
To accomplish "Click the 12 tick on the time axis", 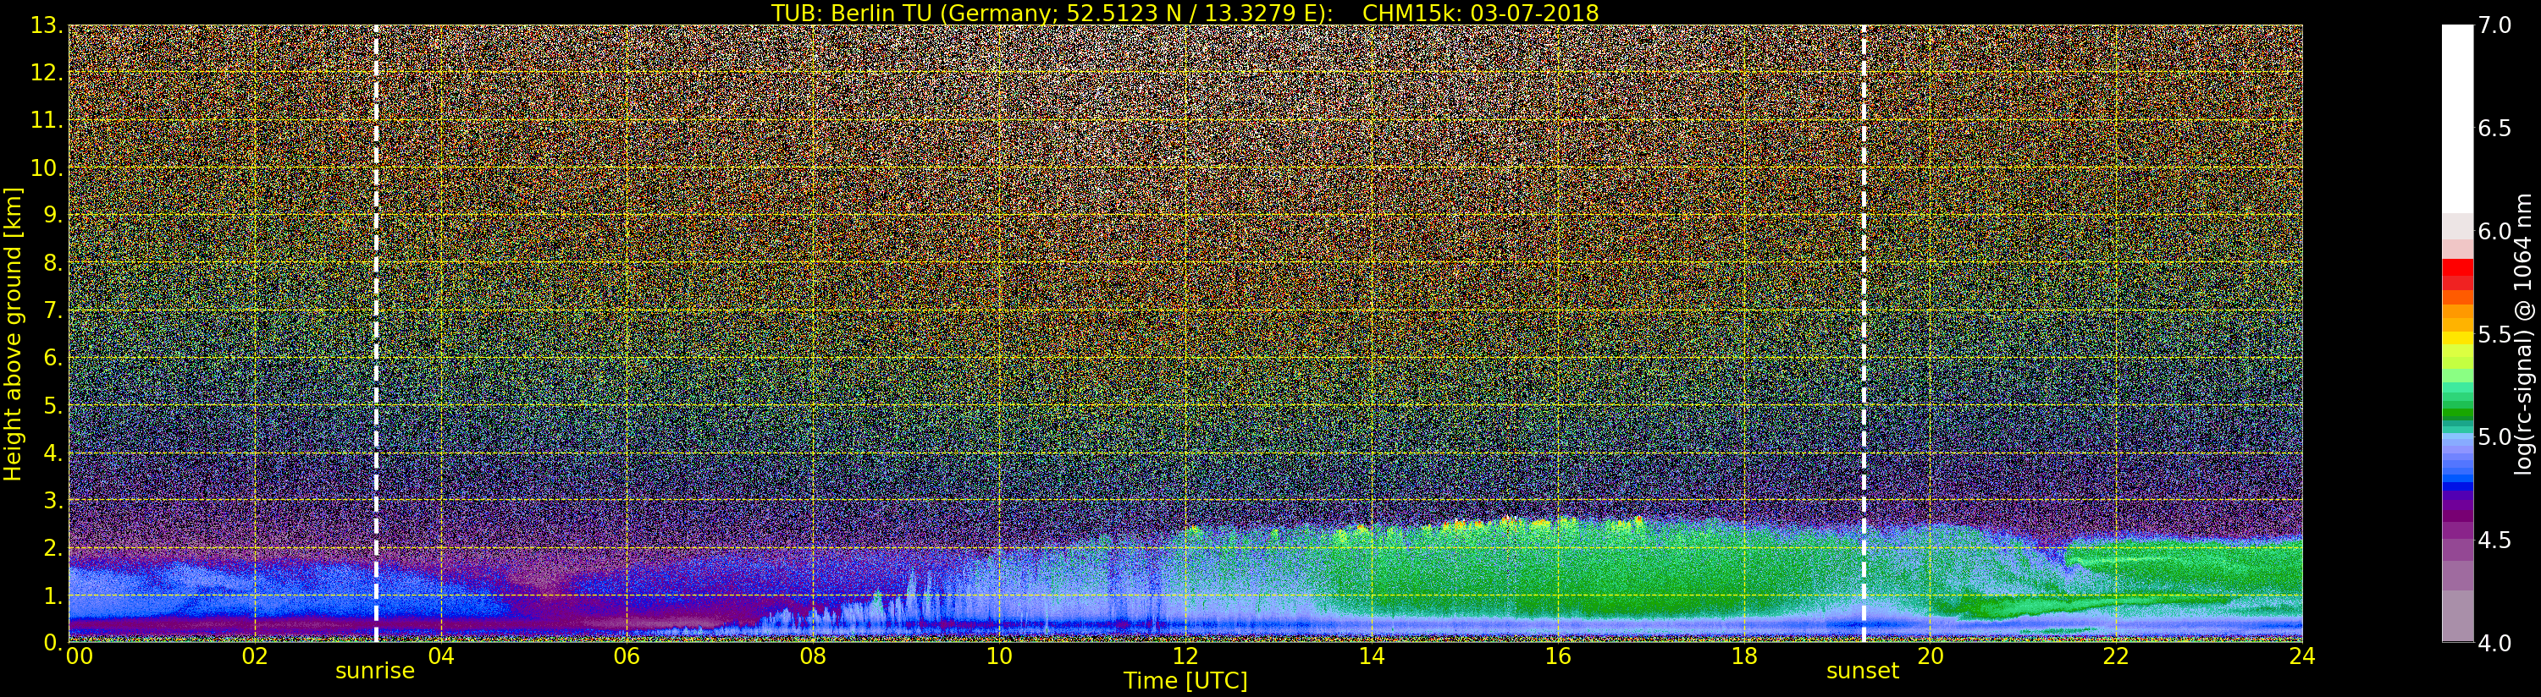I will [x=1185, y=656].
